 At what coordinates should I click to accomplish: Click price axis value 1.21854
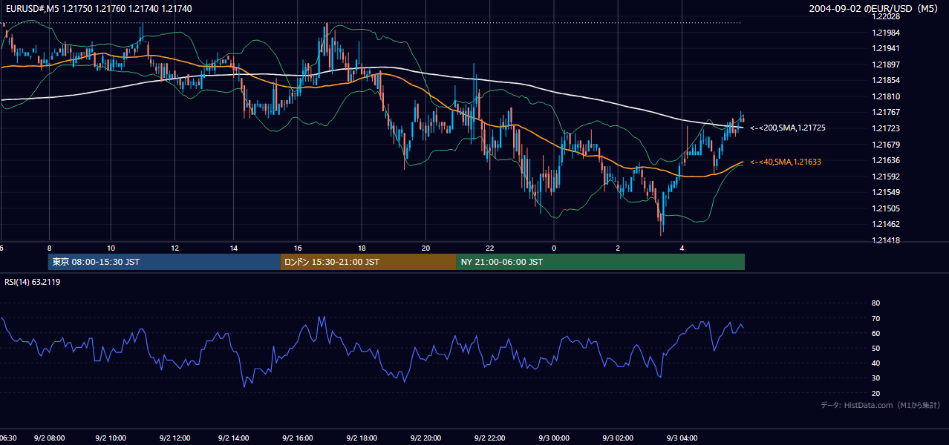click(x=886, y=80)
